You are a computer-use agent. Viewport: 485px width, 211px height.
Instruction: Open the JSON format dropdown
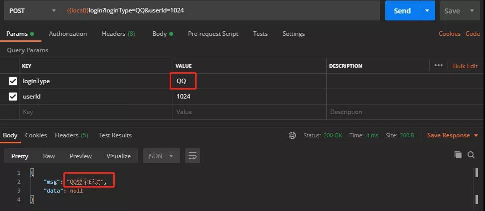pyautogui.click(x=161, y=156)
